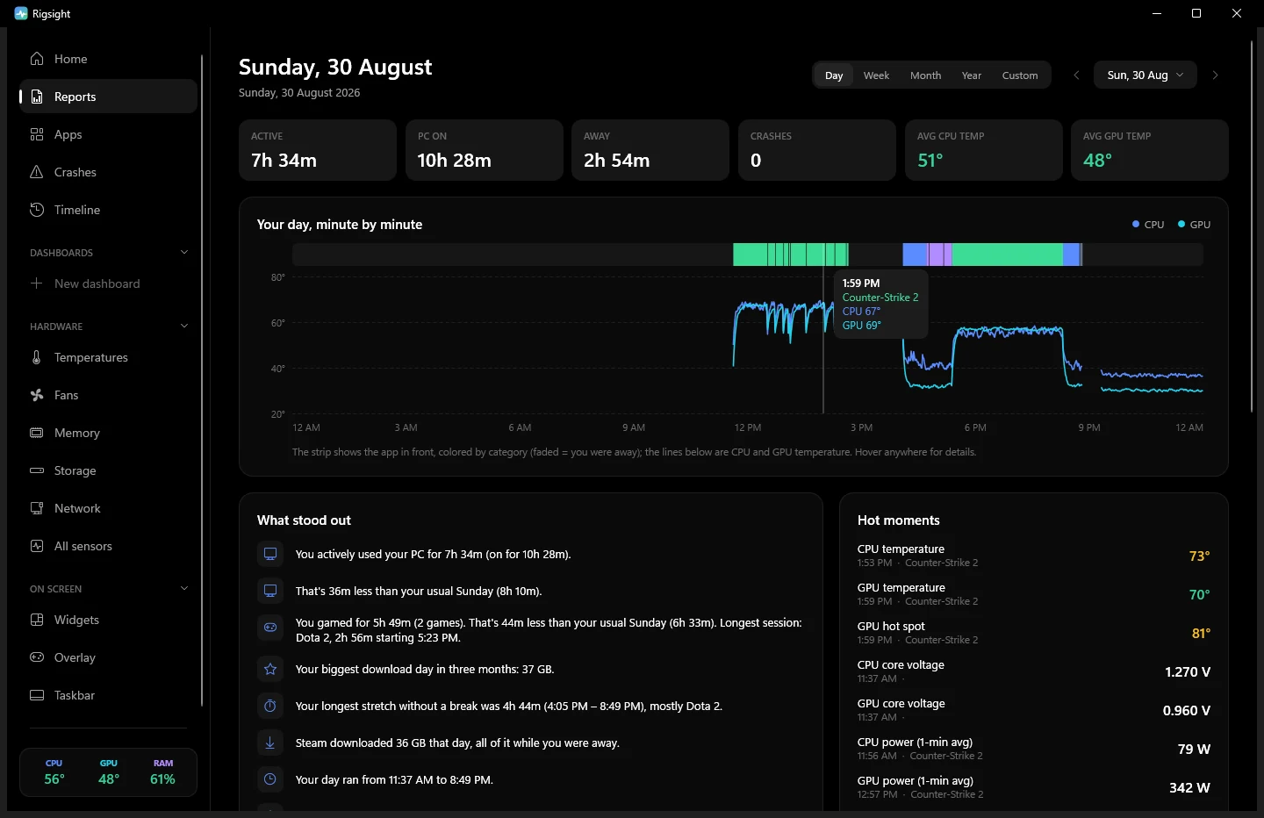Click the Reports icon in sidebar
The image size is (1264, 818).
37,97
